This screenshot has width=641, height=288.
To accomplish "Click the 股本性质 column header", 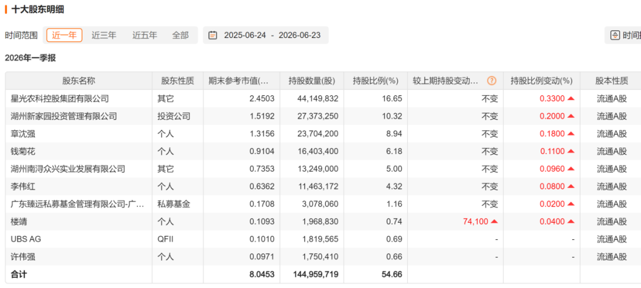I will point(611,81).
